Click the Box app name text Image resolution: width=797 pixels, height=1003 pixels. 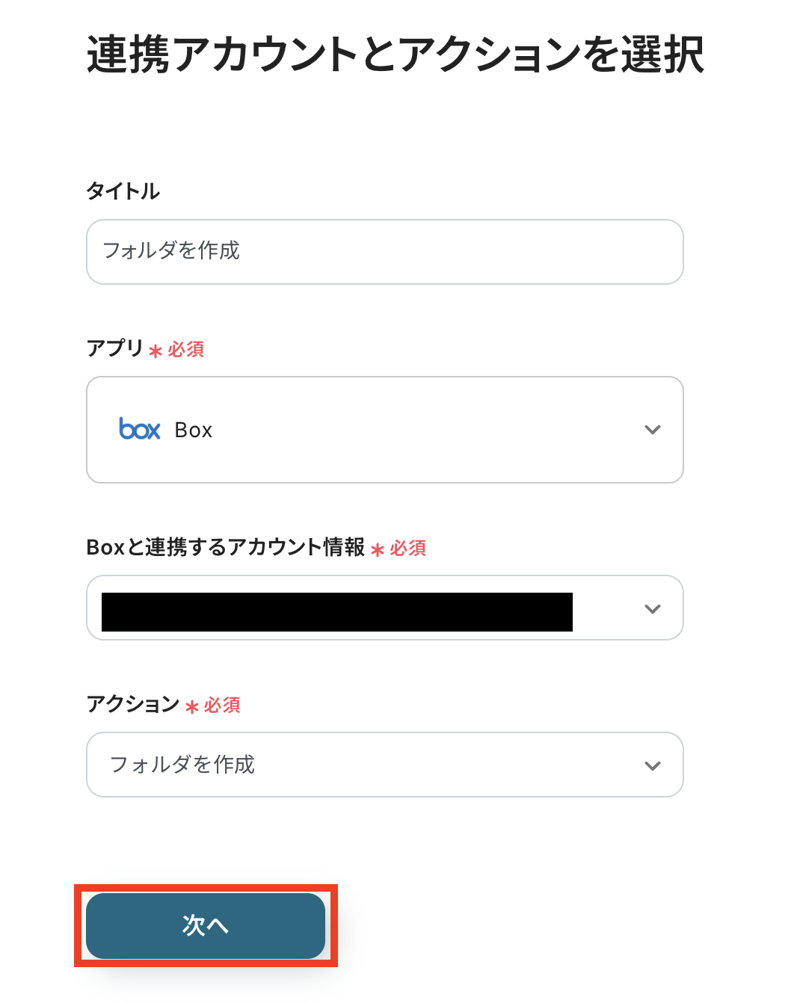(x=194, y=430)
